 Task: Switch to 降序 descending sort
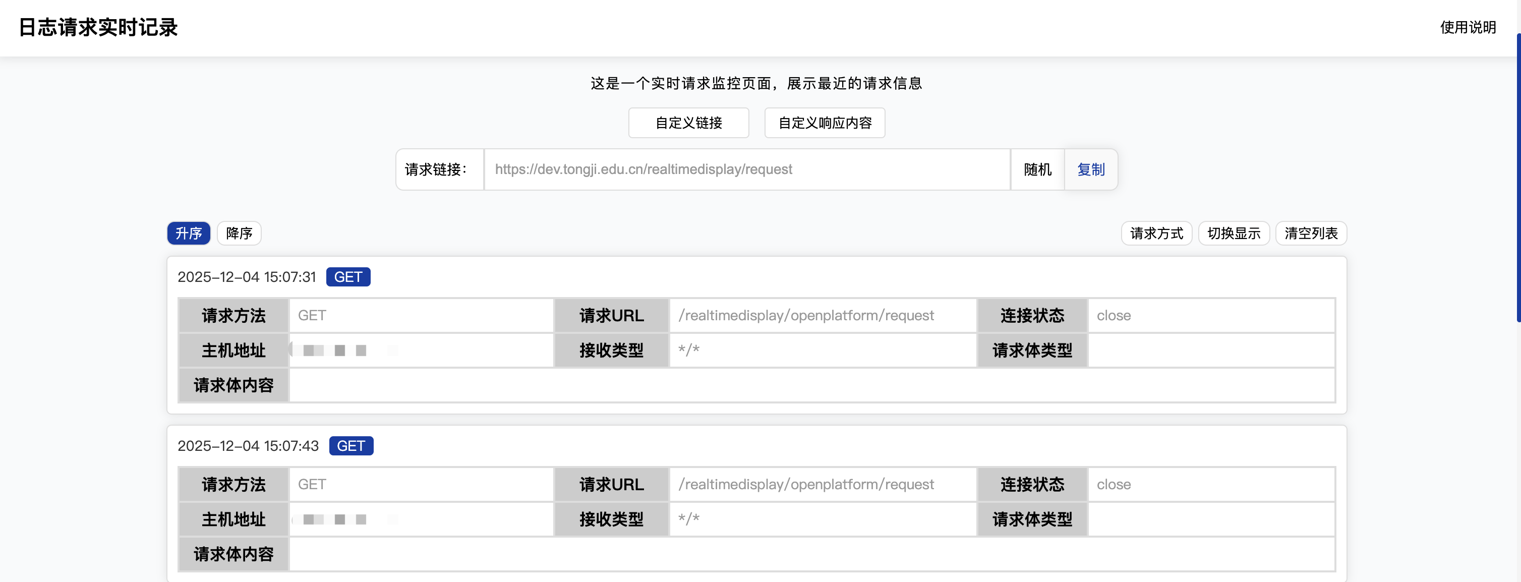[x=239, y=233]
